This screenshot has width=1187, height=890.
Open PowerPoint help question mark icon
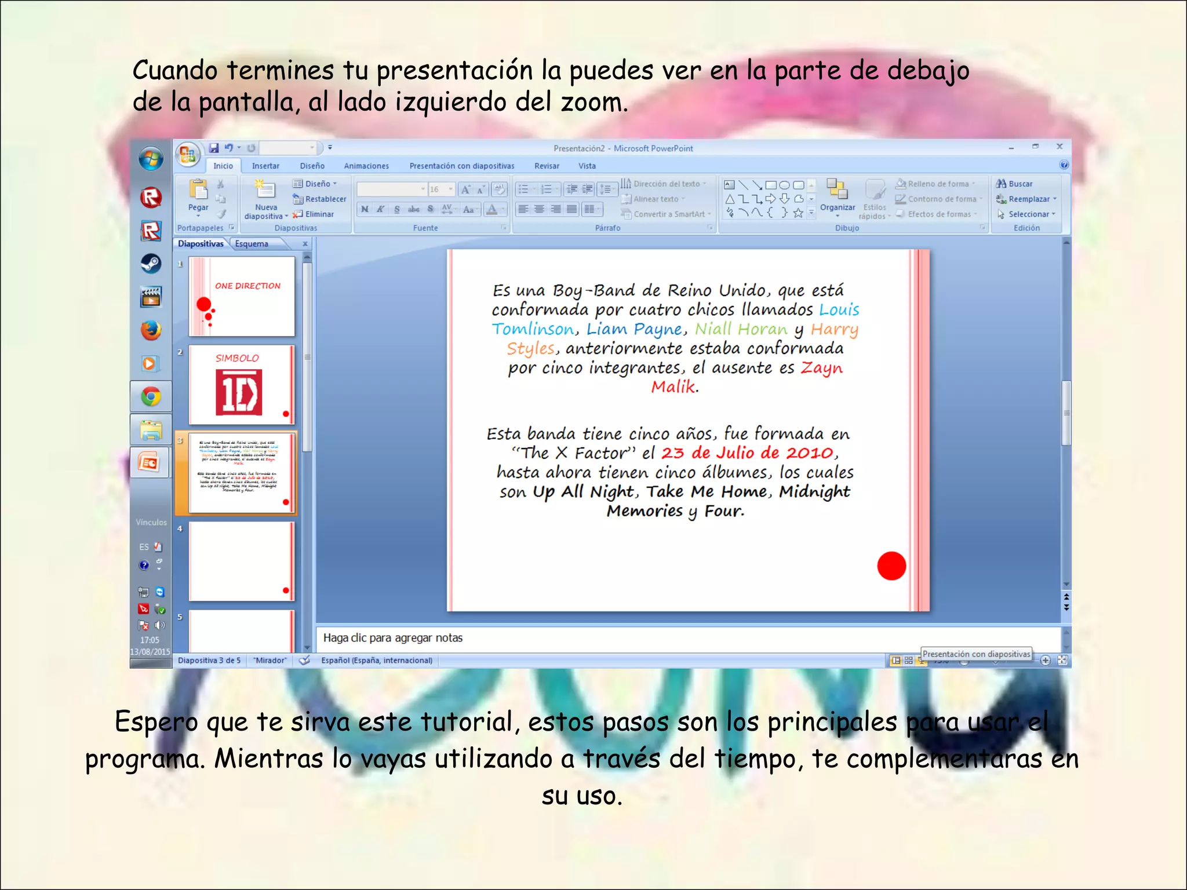point(1064,165)
